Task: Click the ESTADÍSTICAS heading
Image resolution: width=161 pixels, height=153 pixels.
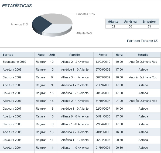Action: pos(17,6)
